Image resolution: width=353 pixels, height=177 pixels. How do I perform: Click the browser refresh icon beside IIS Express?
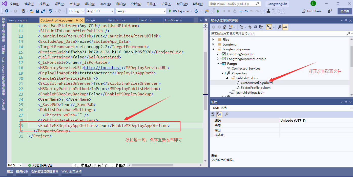click(196, 11)
